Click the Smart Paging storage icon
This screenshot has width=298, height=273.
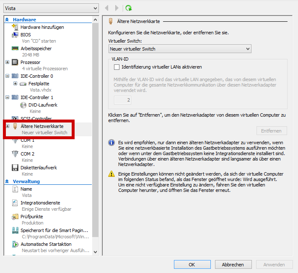[15, 230]
